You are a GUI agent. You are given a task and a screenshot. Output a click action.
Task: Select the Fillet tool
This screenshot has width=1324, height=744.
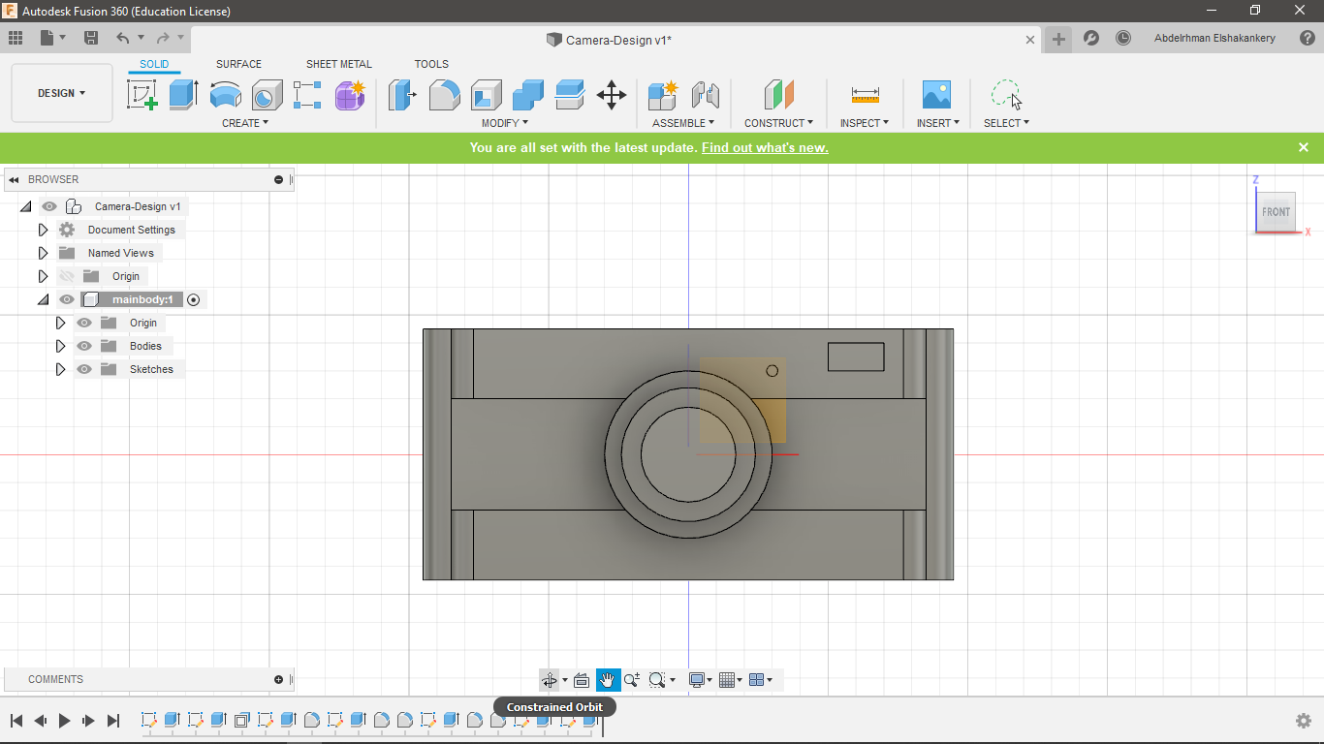pos(445,95)
